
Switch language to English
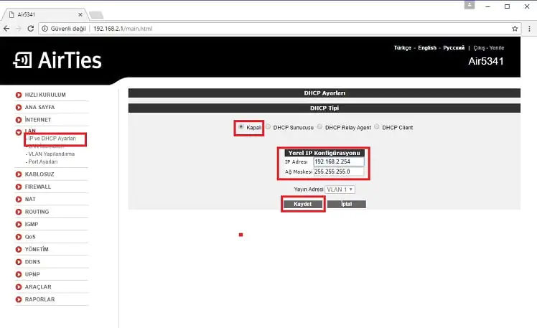coord(427,48)
